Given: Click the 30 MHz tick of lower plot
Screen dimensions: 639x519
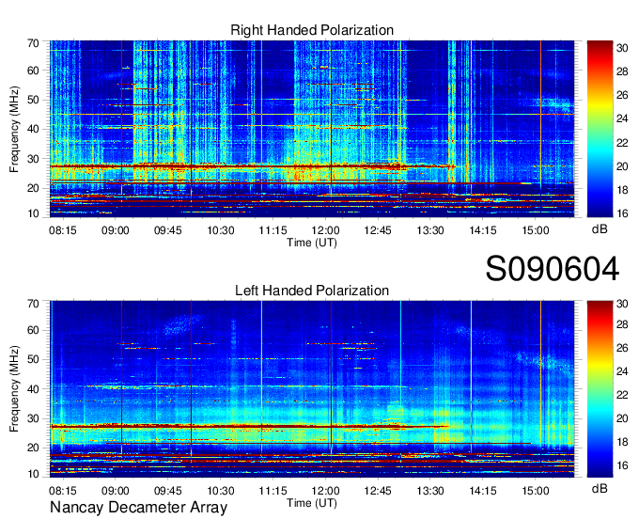Looking at the screenshot, I should pos(33,418).
